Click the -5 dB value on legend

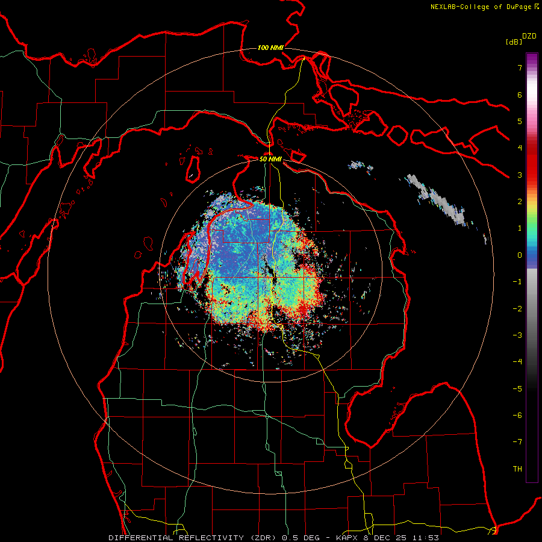(x=517, y=389)
